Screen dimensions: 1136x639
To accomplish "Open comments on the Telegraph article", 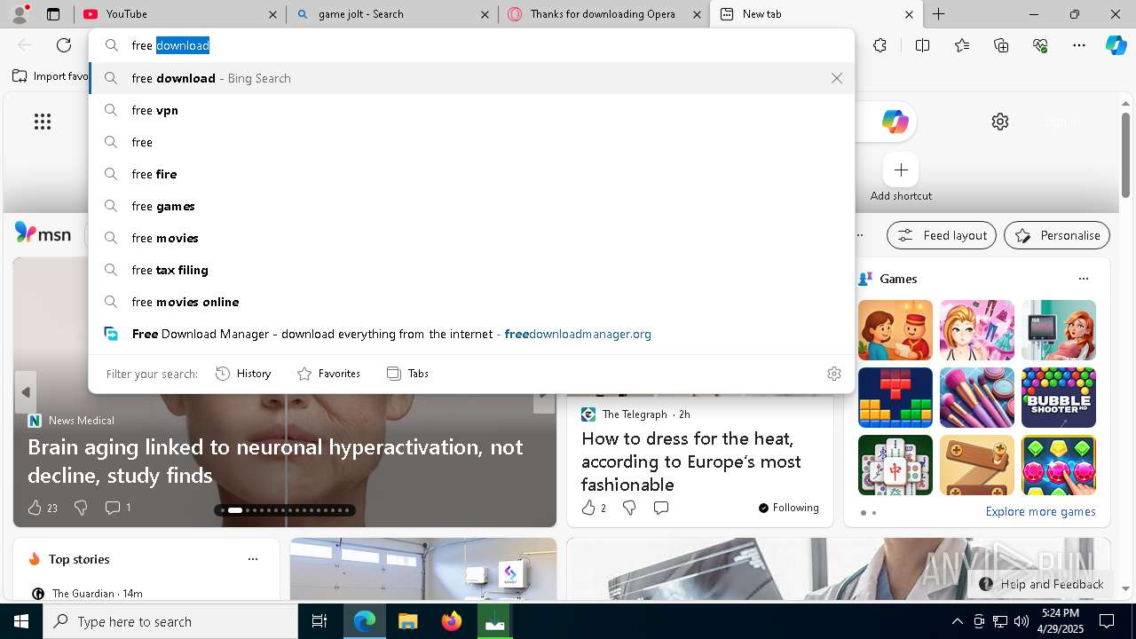I will tap(661, 508).
